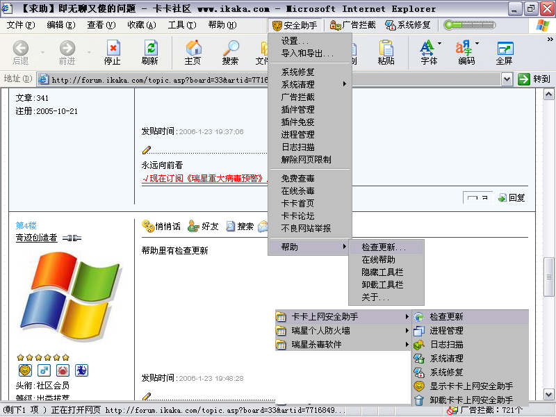Click the vertical scrollbar thumb
Screen dimensions: 556x417
click(x=548, y=277)
